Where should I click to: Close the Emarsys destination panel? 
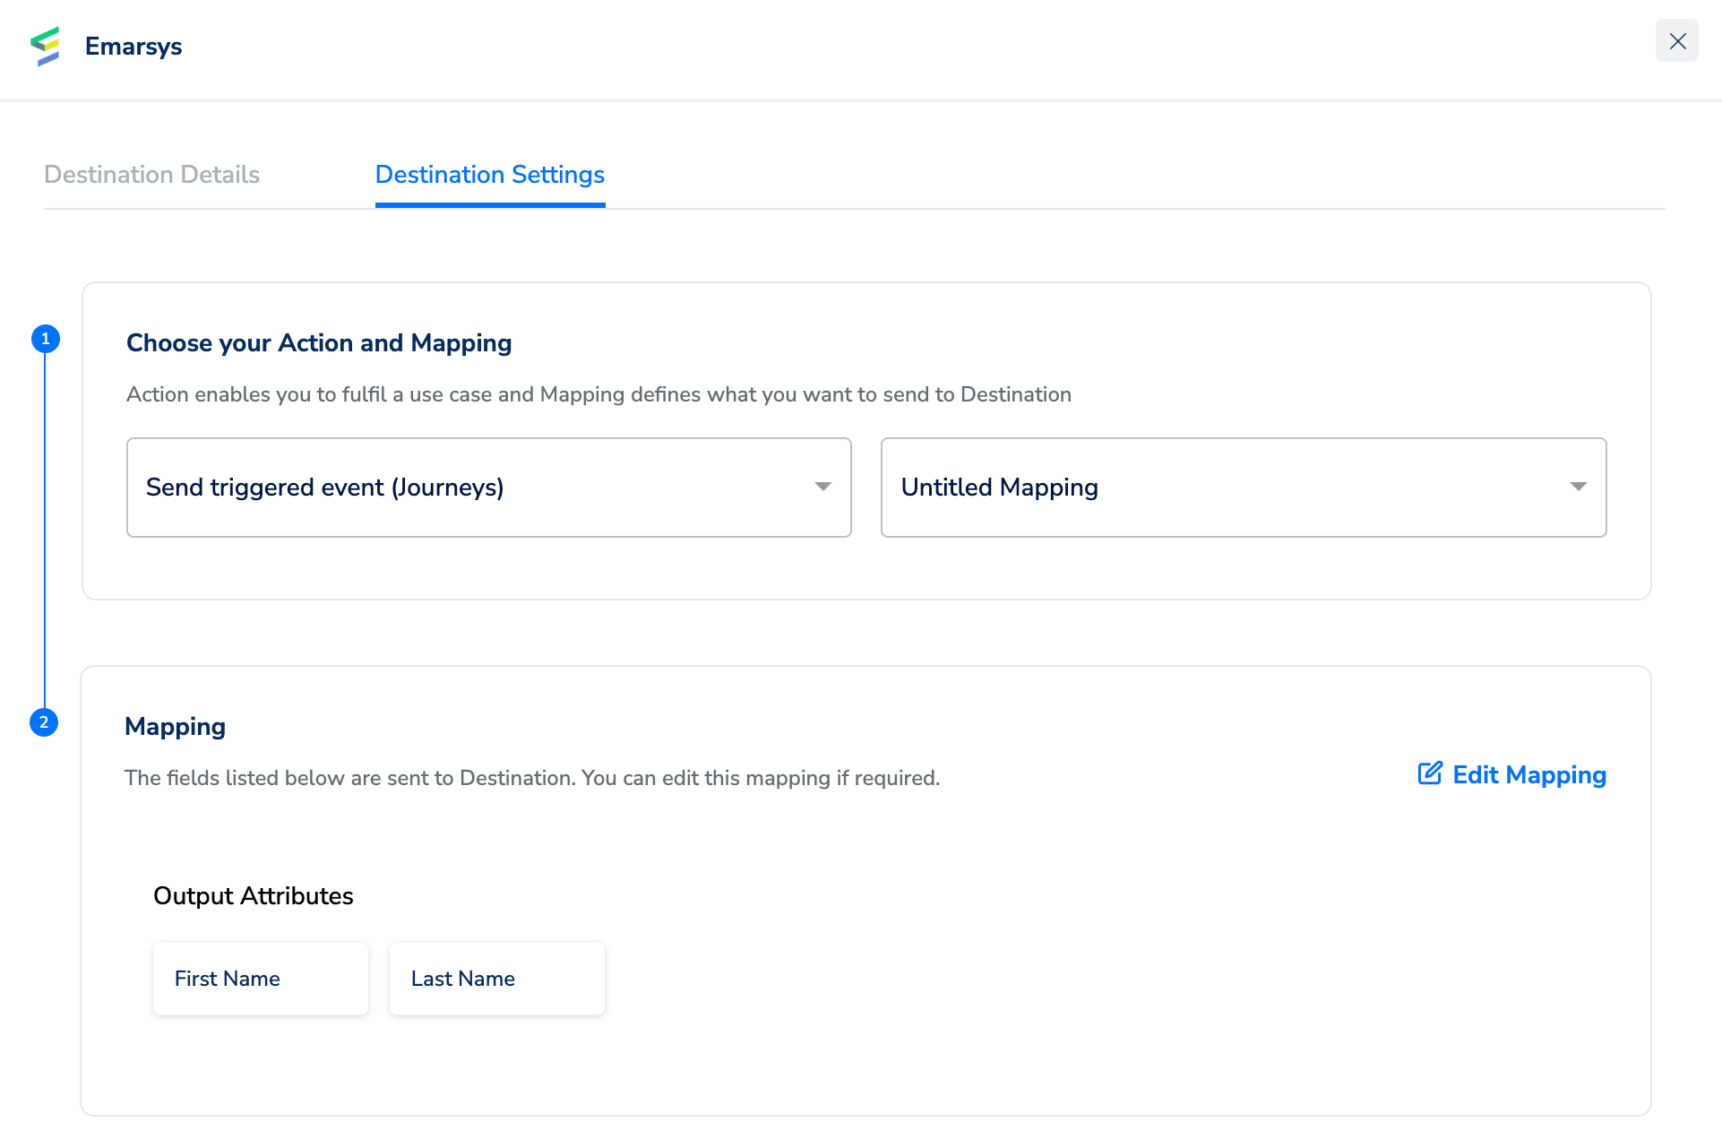1676,41
